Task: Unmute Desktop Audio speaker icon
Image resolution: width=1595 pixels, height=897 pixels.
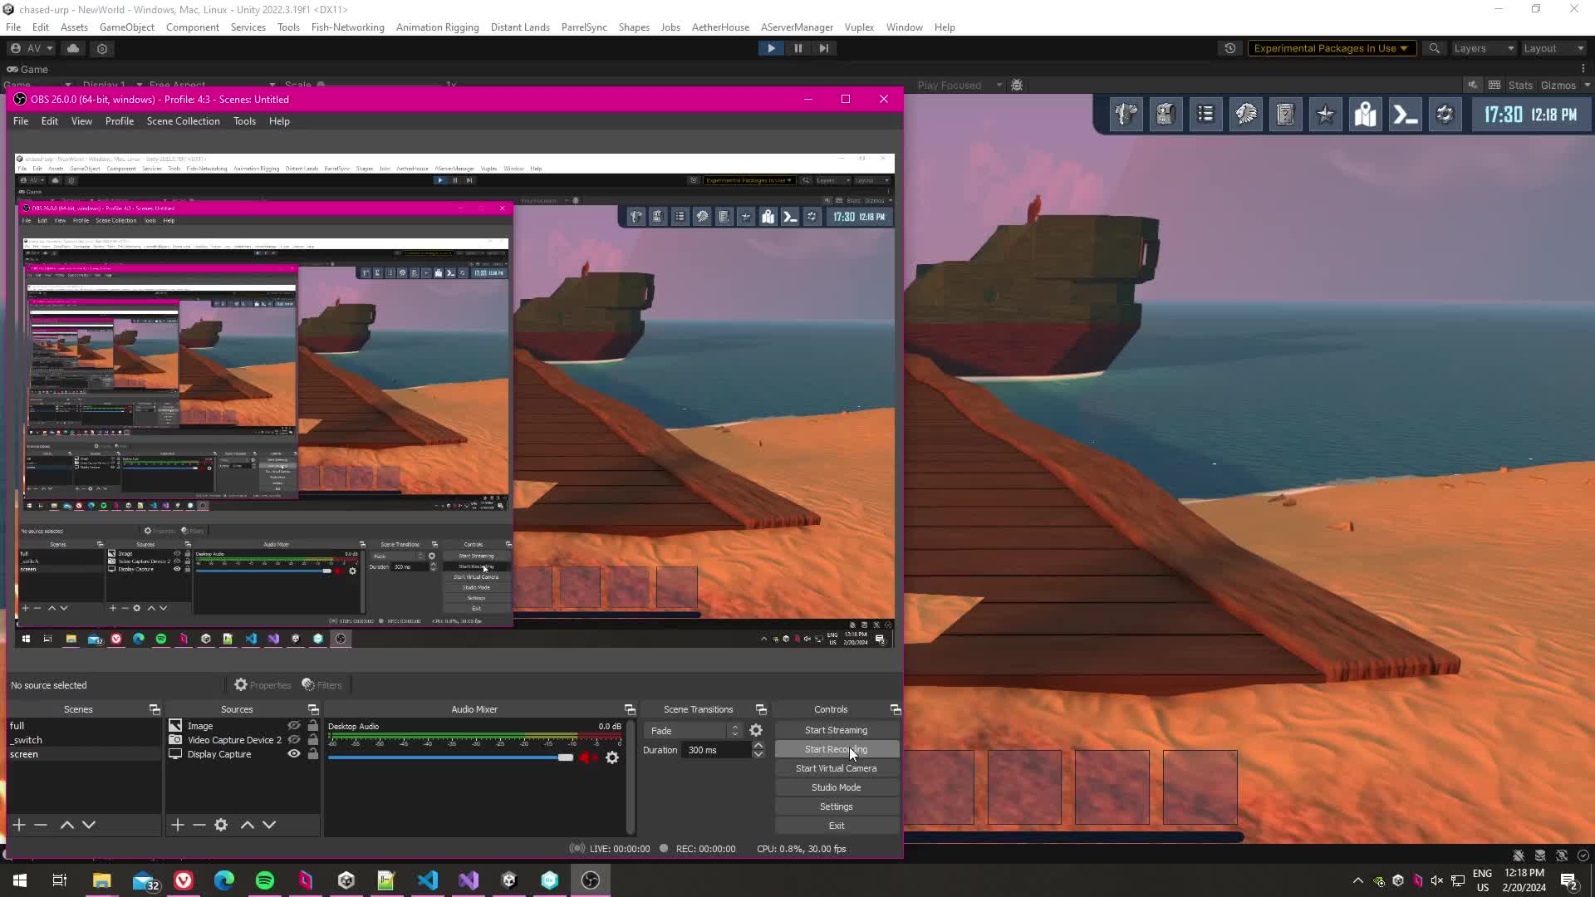Action: [586, 757]
